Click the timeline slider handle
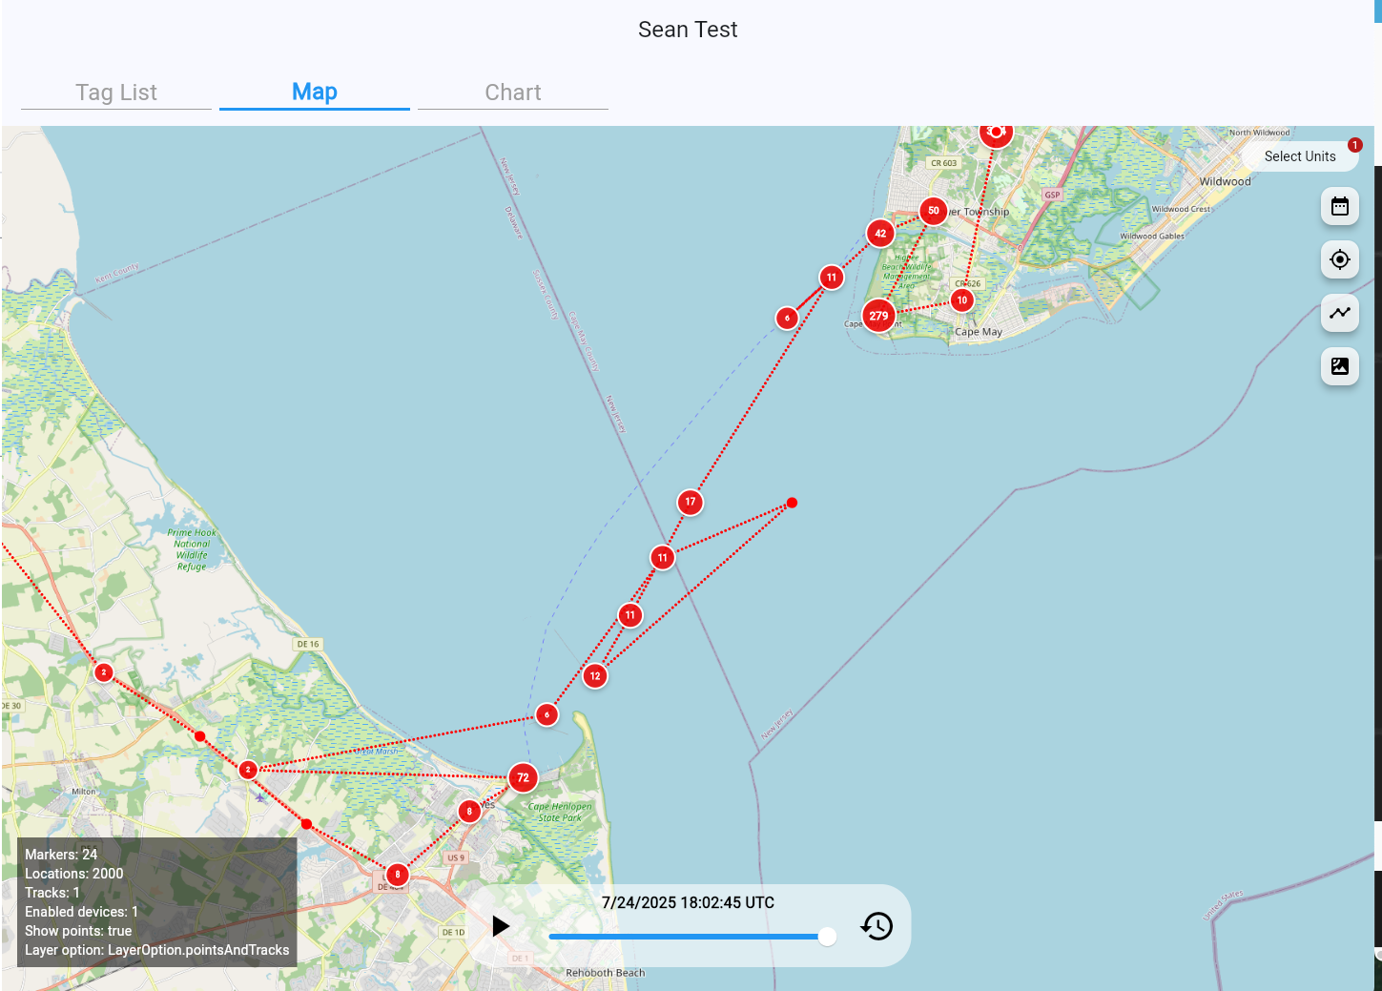 click(827, 937)
